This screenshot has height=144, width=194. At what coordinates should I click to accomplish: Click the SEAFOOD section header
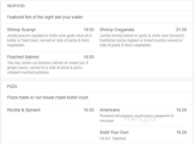coord(16,6)
